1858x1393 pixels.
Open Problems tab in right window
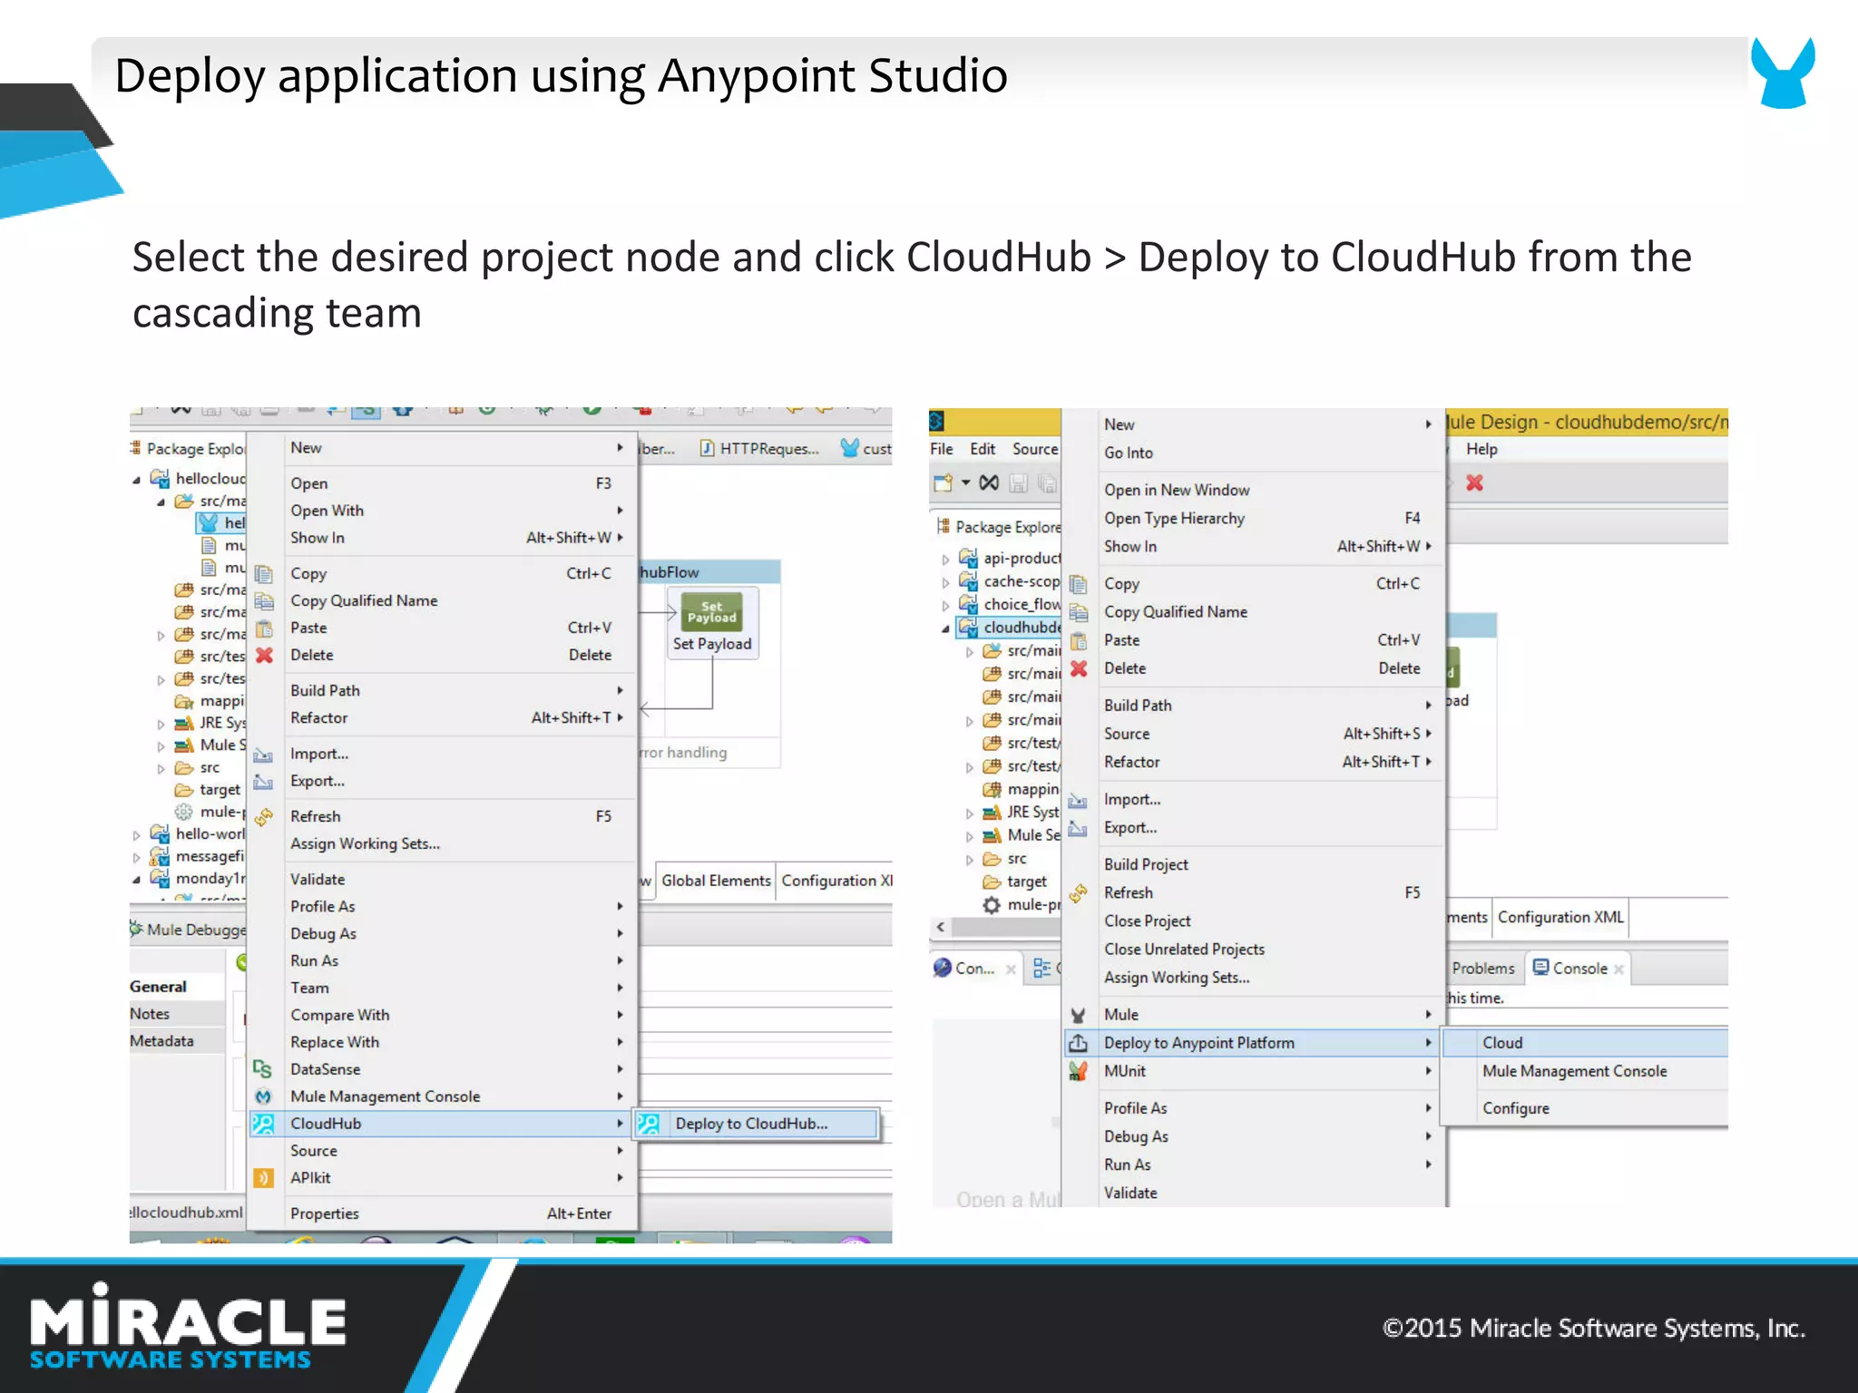point(1483,968)
